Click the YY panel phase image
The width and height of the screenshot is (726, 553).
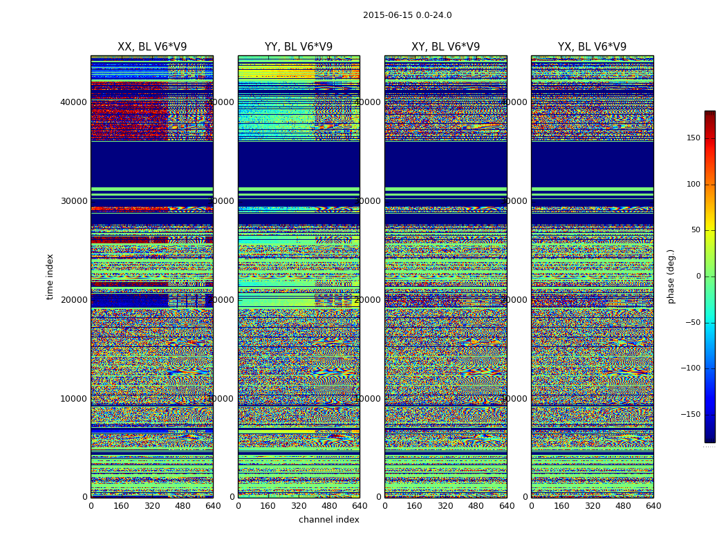[x=299, y=276]
